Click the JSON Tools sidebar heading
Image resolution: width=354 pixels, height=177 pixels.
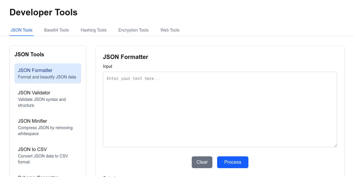pyautogui.click(x=29, y=55)
